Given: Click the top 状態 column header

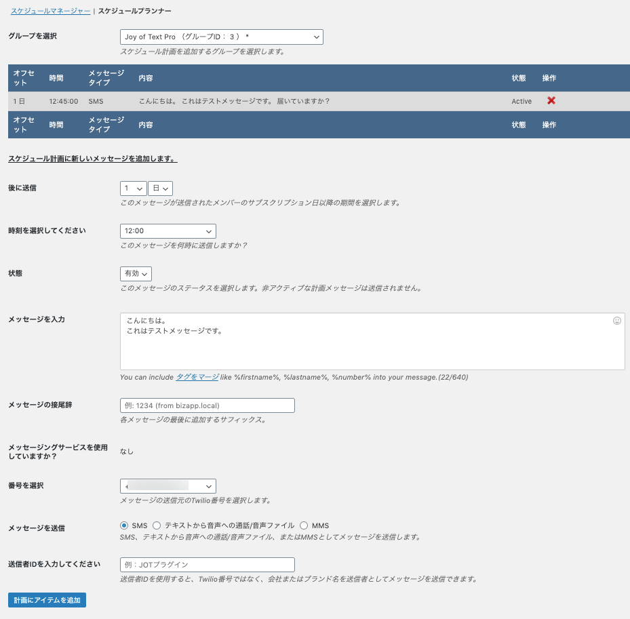Looking at the screenshot, I should [x=518, y=78].
